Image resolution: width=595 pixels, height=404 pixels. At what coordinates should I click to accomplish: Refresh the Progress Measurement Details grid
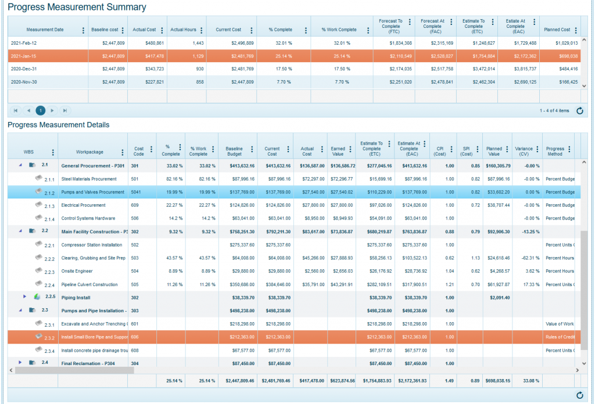coord(579,395)
